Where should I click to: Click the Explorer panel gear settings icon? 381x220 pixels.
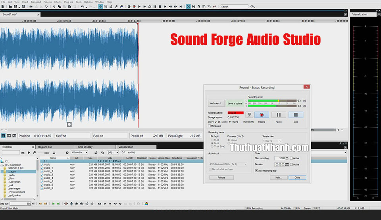67,152
